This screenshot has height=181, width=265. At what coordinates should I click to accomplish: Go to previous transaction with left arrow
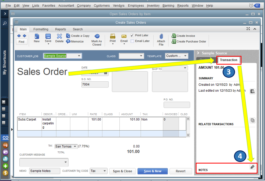click(x=19, y=36)
